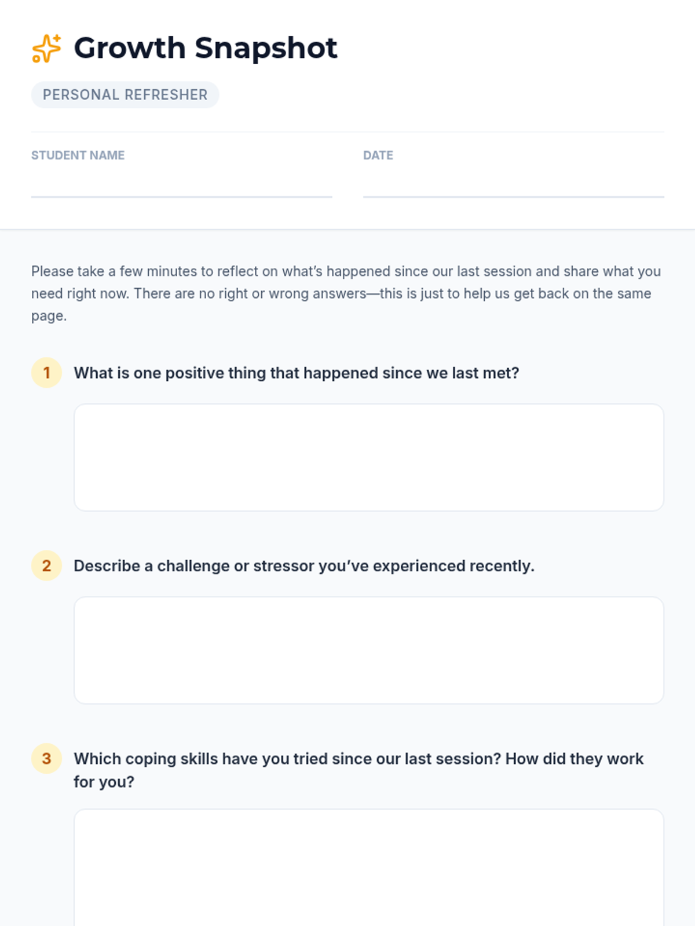This screenshot has width=695, height=926.
Task: Click the Growth Snapshot title
Action: coord(205,48)
